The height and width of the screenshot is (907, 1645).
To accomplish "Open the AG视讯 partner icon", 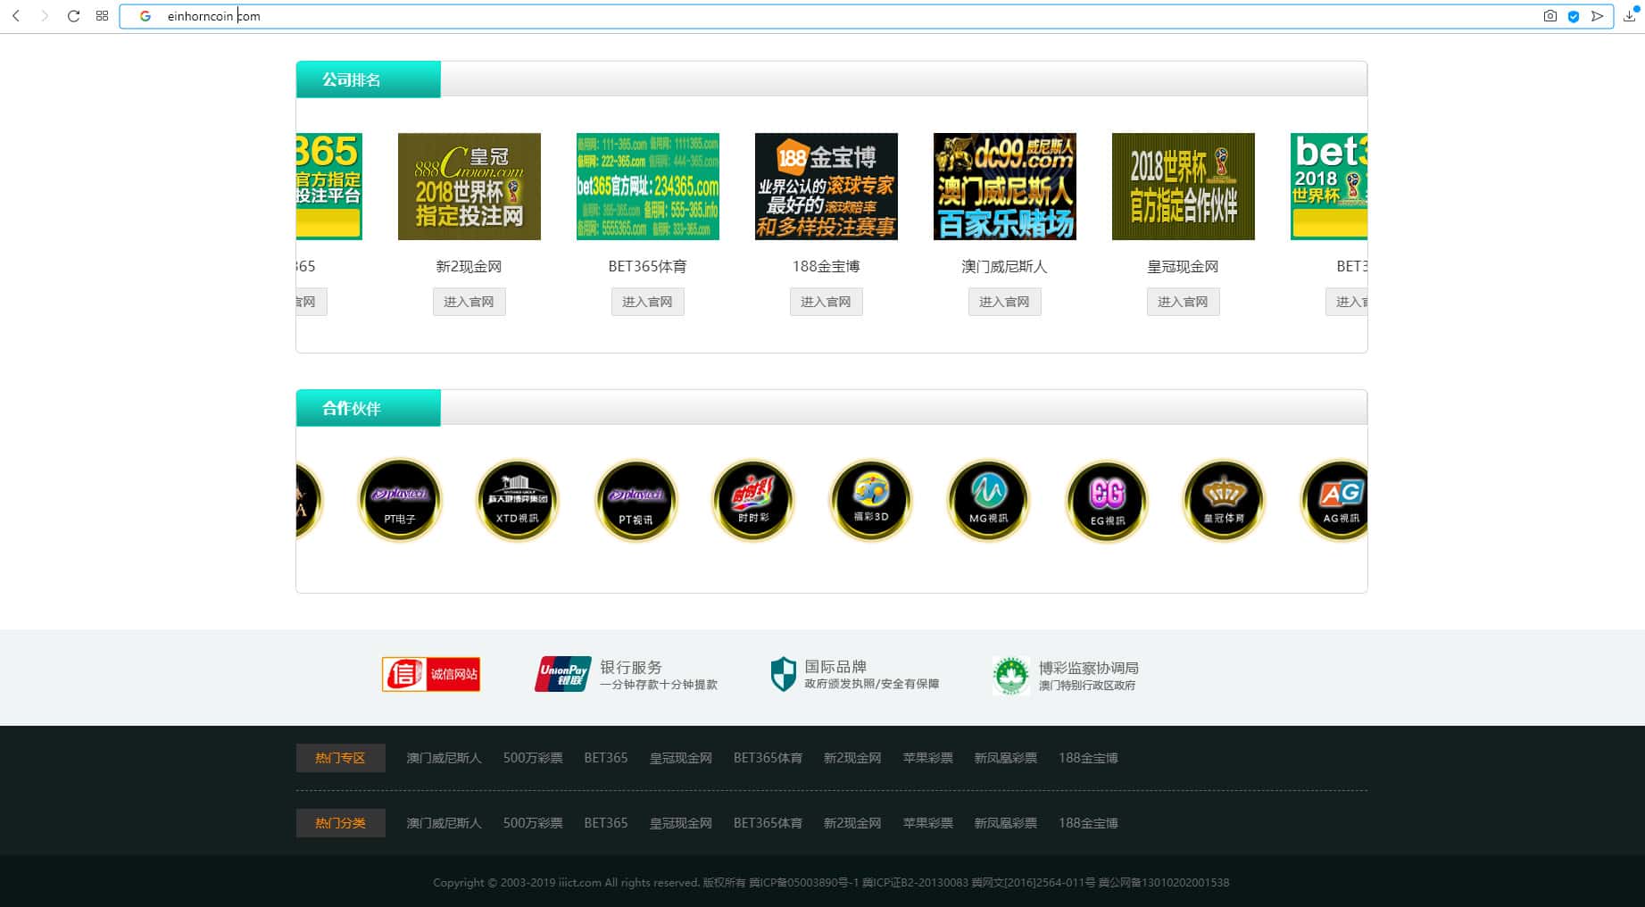I will (1333, 500).
